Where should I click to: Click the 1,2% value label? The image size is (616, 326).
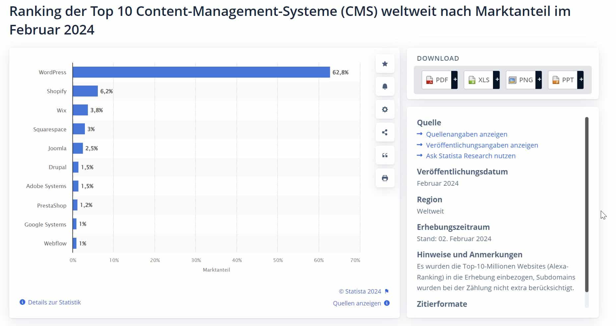click(86, 205)
